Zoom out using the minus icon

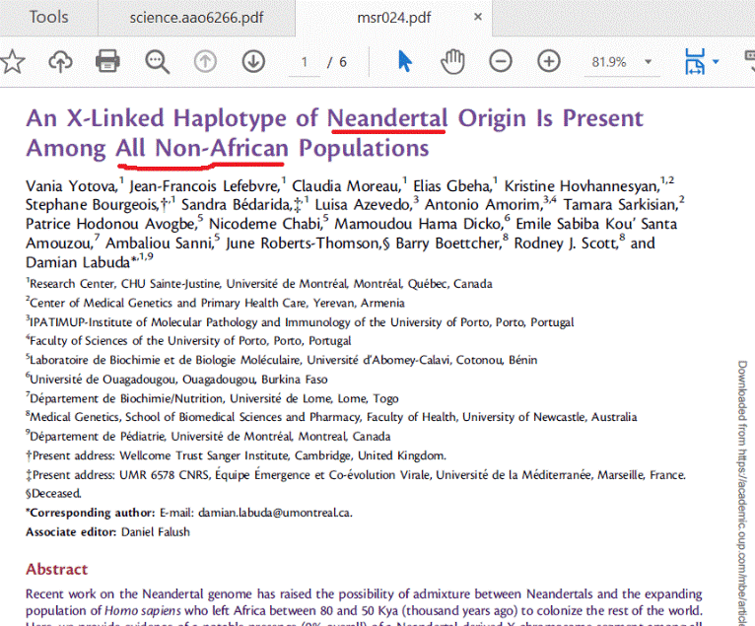tap(501, 62)
